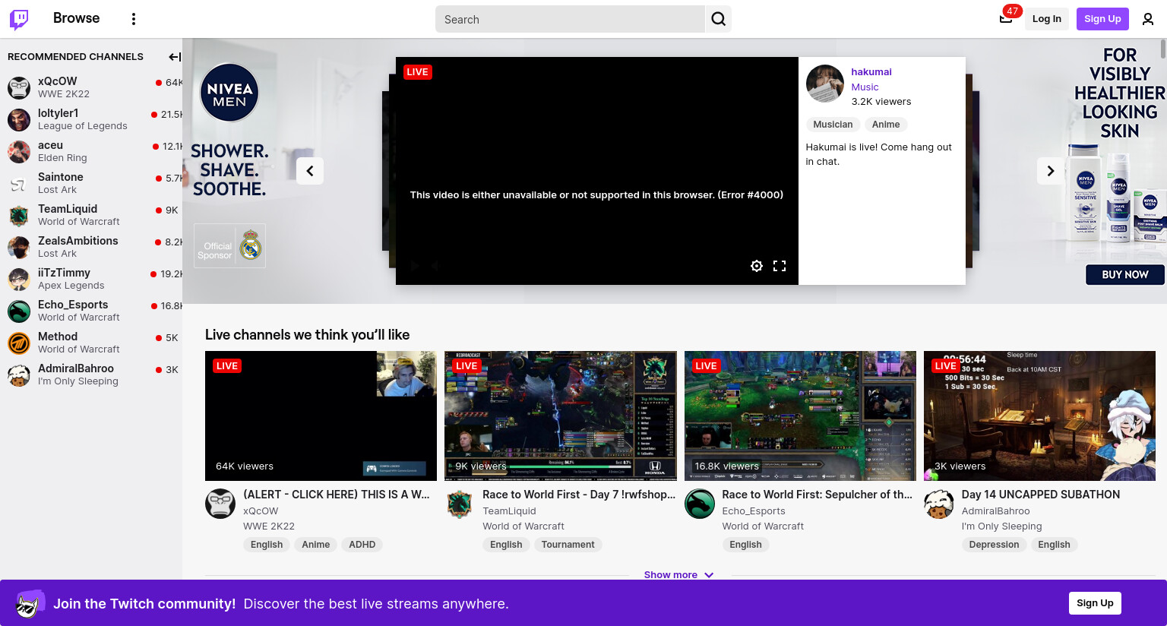Viewport: 1167px width, 626px height.
Task: Select 'Elden Ring' text under aceu
Action: pos(62,158)
